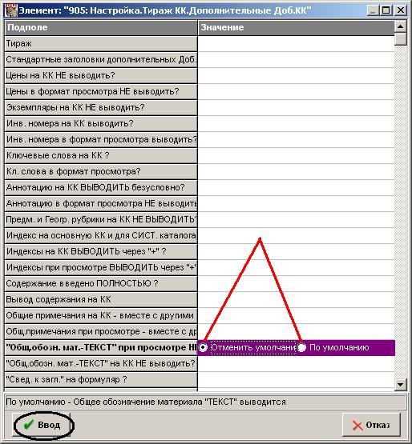Select the По умолчанию radio button
Viewport: 412px width, 444px height.
pos(301,347)
